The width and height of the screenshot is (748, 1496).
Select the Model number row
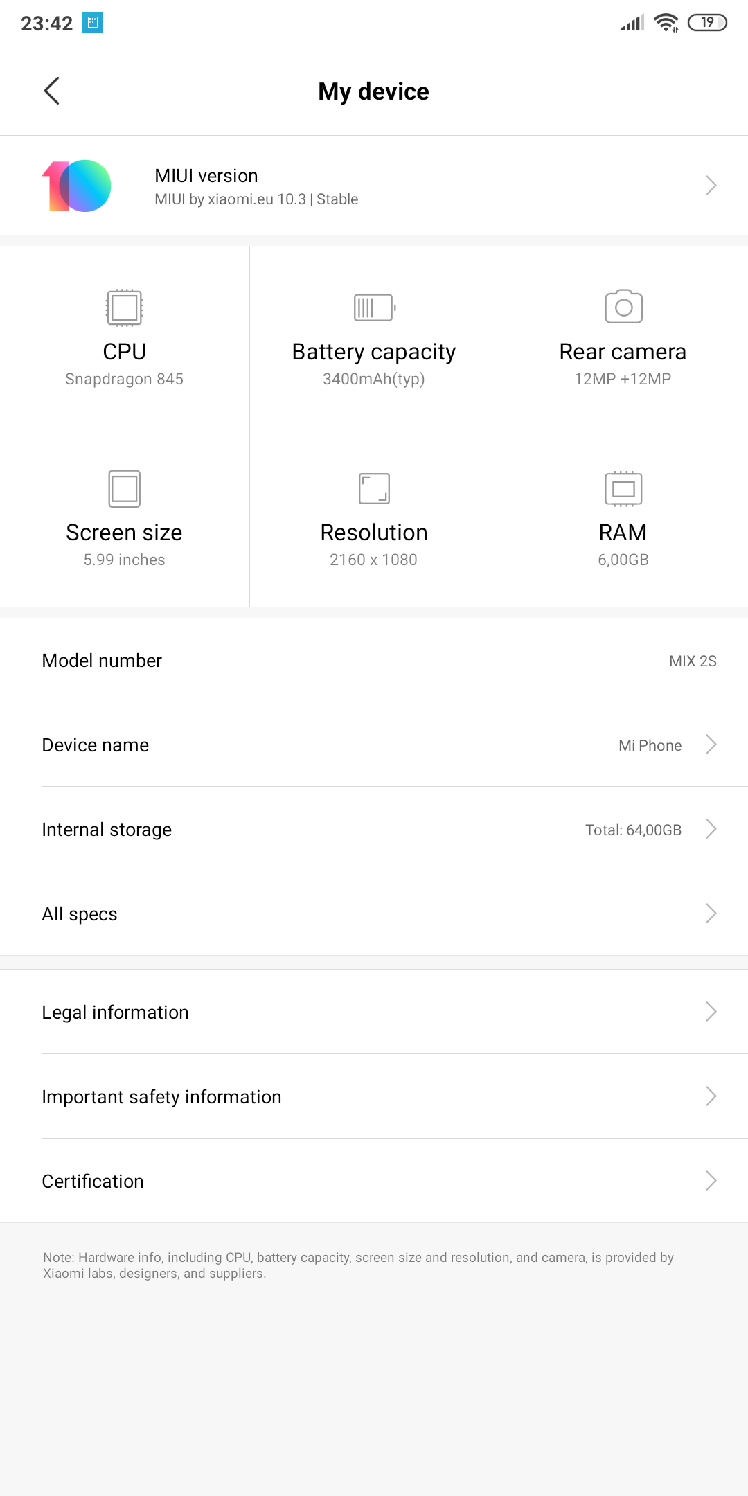point(374,660)
